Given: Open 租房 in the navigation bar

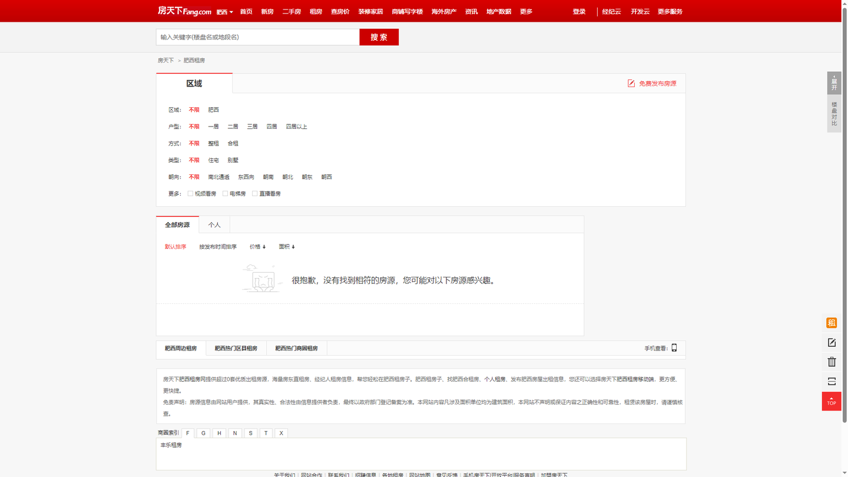Looking at the screenshot, I should (316, 12).
